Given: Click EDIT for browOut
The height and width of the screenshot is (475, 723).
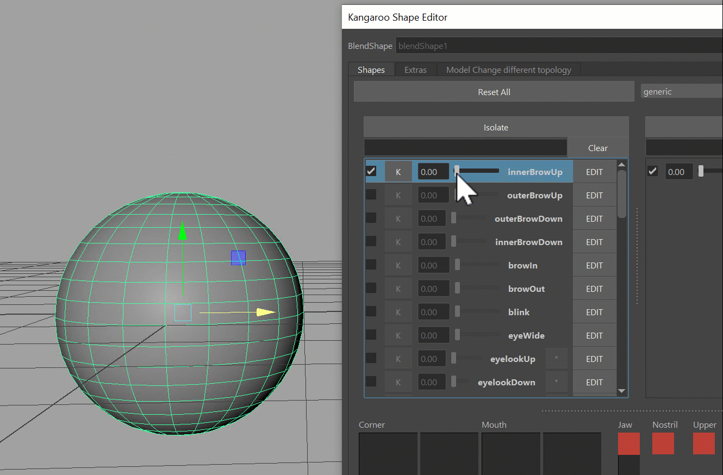Looking at the screenshot, I should click(595, 289).
